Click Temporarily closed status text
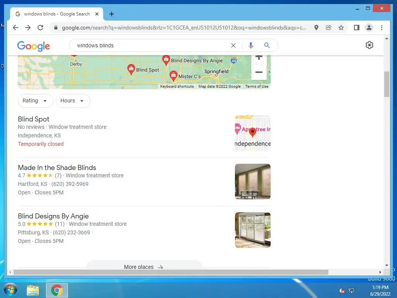 click(x=40, y=144)
